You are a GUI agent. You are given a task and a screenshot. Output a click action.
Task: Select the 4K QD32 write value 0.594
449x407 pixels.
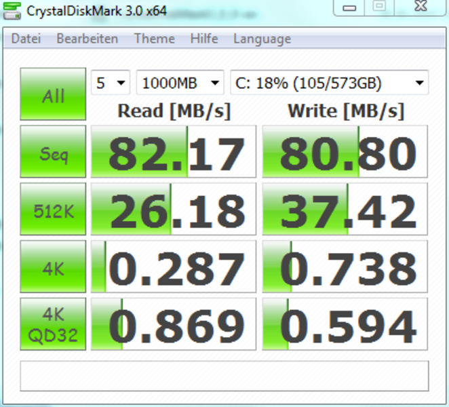[345, 324]
